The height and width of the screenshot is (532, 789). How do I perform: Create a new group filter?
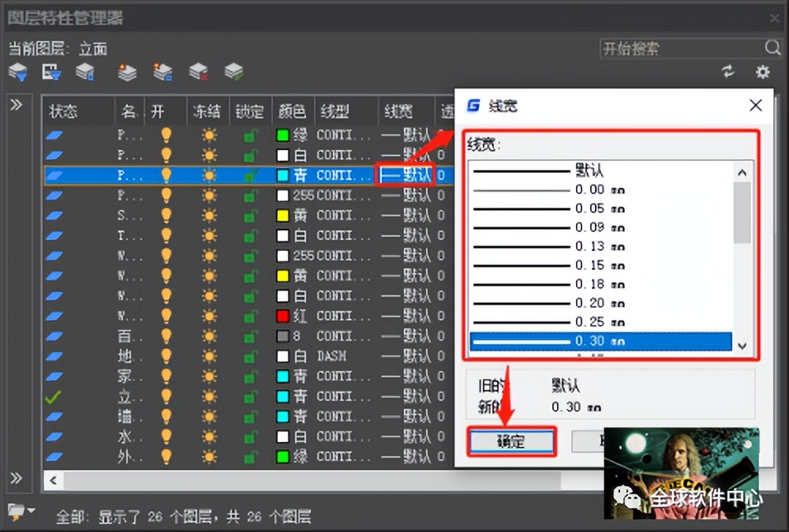tap(51, 71)
